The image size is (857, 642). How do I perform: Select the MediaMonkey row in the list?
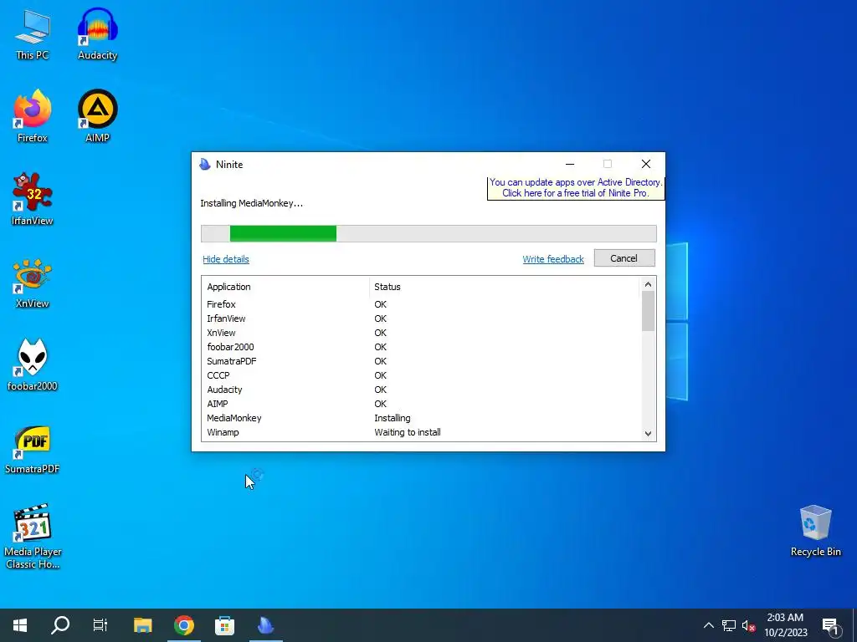(x=421, y=418)
